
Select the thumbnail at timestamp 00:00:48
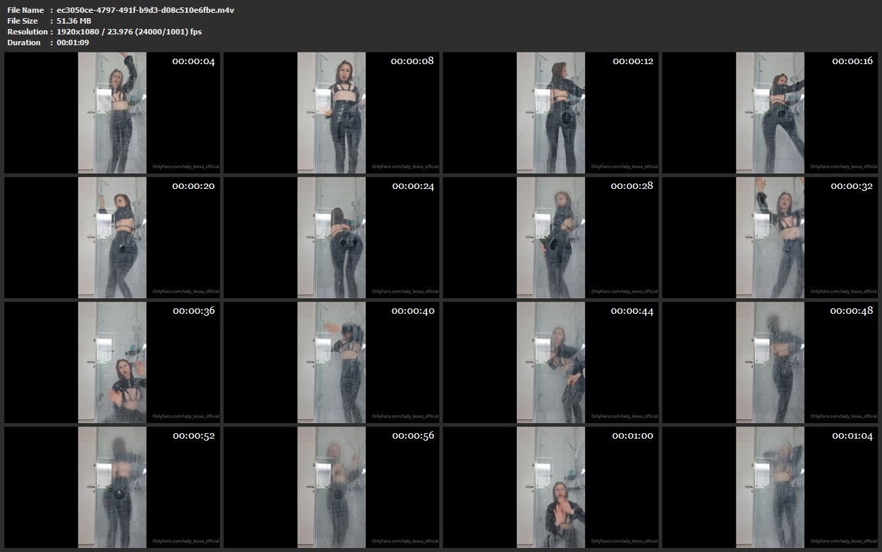(x=770, y=362)
